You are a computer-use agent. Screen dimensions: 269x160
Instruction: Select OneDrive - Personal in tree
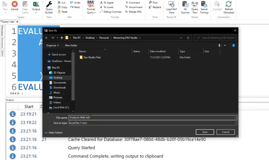pyautogui.click(x=60, y=61)
